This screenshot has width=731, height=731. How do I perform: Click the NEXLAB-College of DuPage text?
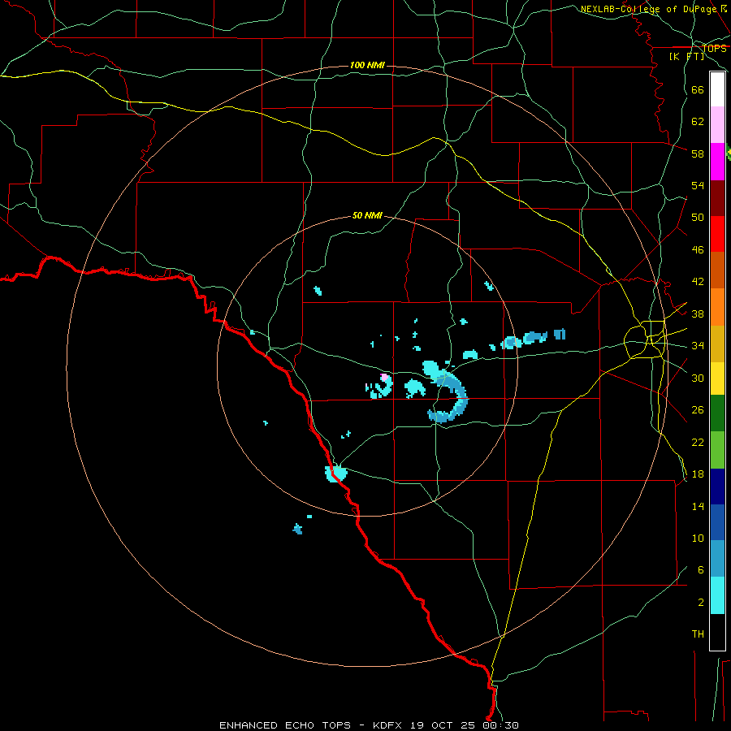pyautogui.click(x=650, y=9)
